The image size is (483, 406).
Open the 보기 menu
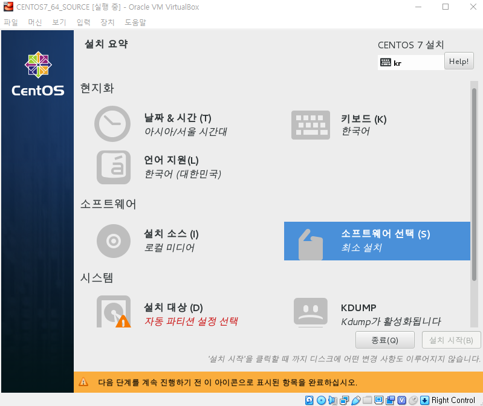(59, 22)
